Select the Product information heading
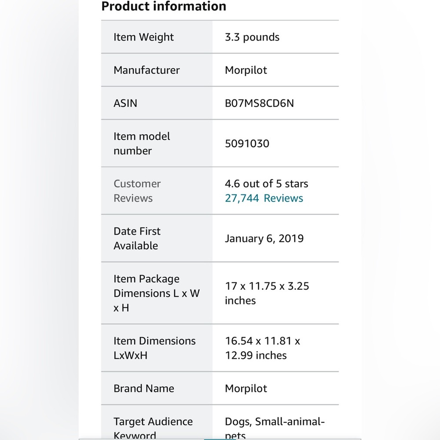Viewport: 440px width, 440px height. [164, 6]
